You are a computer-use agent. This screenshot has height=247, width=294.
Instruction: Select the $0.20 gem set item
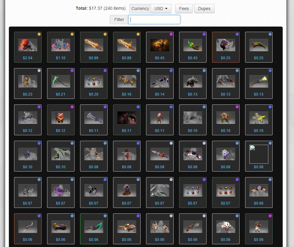coord(94,84)
